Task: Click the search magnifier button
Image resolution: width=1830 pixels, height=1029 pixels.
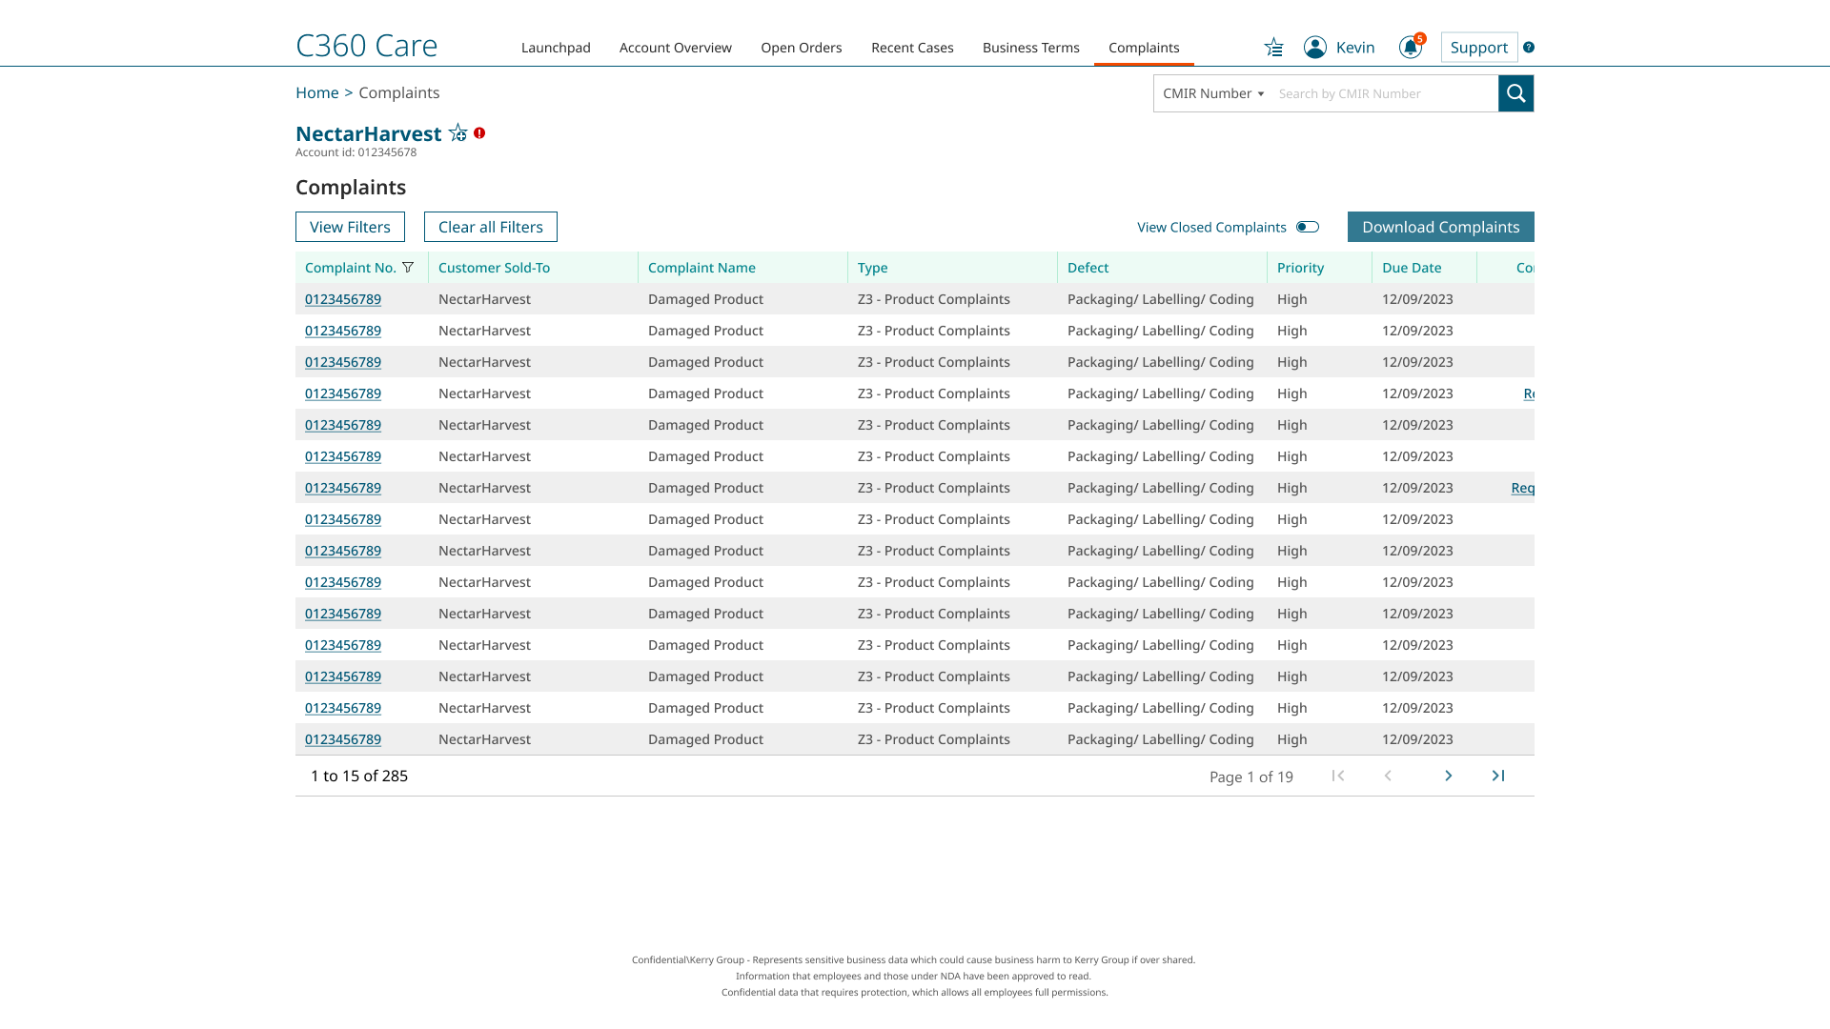Action: 1515,93
